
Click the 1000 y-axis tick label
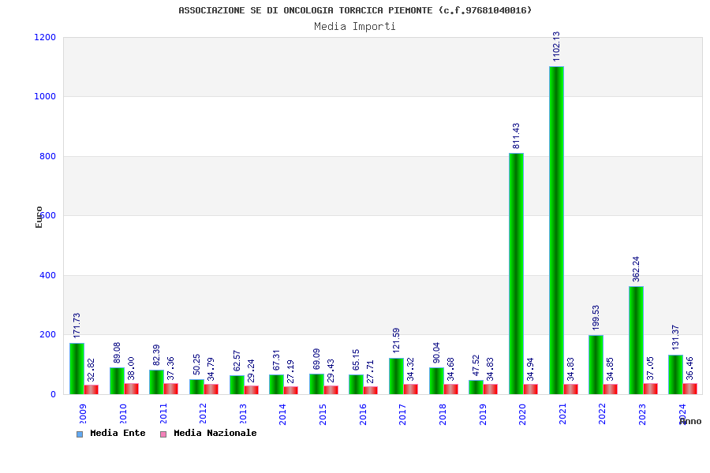coord(45,96)
